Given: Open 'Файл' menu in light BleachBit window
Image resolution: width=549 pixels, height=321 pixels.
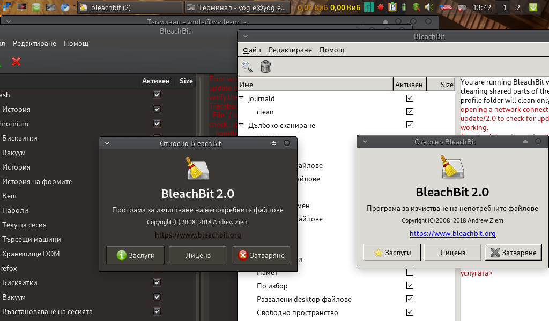Looking at the screenshot, I should (252, 50).
